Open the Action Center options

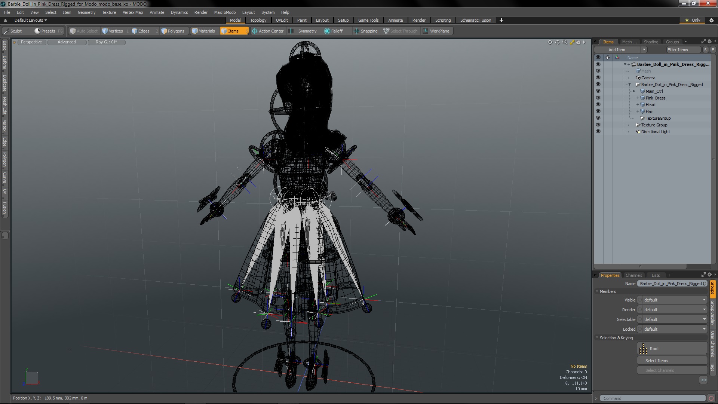pos(268,31)
